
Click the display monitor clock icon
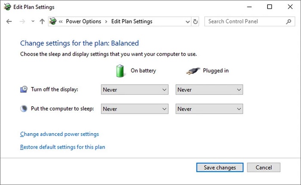pos(24,90)
